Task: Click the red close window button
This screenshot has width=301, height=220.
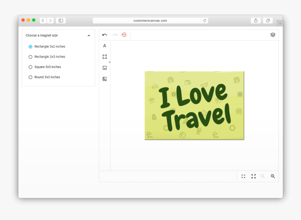Action: [23, 20]
